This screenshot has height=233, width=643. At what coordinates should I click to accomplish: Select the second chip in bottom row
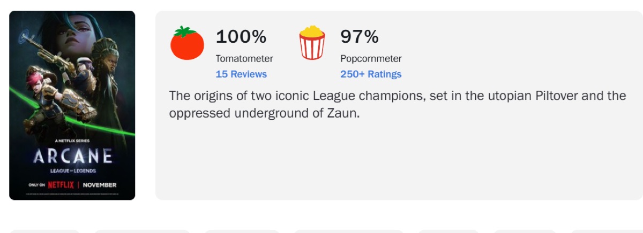pyautogui.click(x=142, y=231)
